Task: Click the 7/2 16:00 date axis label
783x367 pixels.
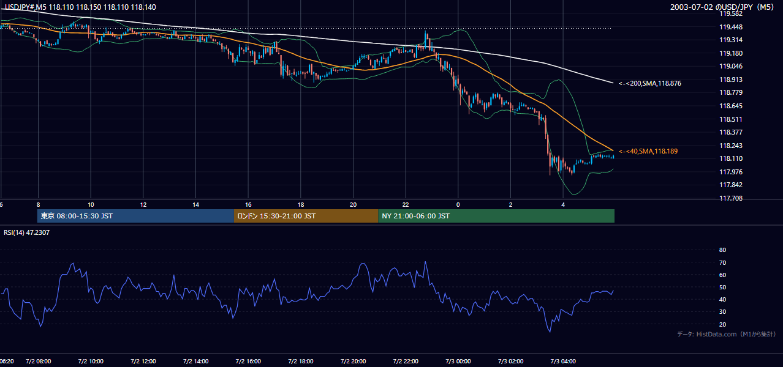Action: [248, 361]
